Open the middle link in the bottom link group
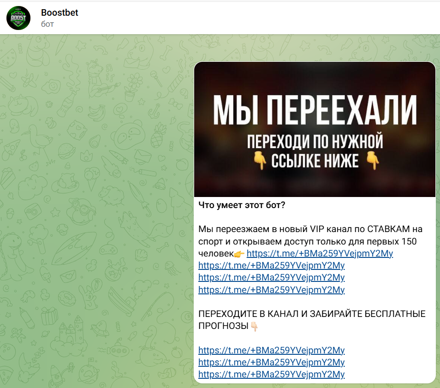Image resolution: width=440 pixels, height=388 pixels. [x=271, y=363]
